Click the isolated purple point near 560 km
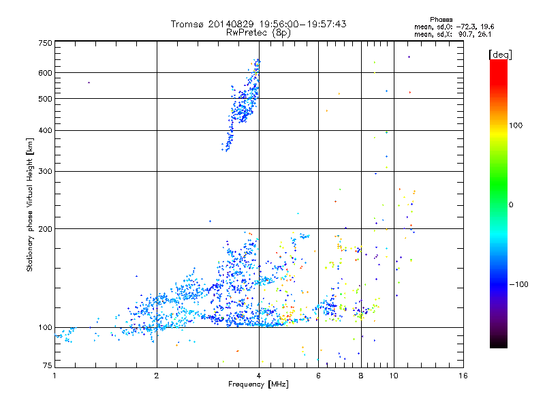545x409 pixels. (89, 82)
